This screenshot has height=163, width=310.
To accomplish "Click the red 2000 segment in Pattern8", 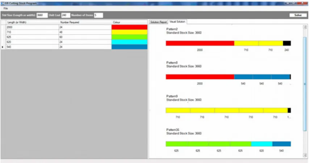I will tap(200, 77).
